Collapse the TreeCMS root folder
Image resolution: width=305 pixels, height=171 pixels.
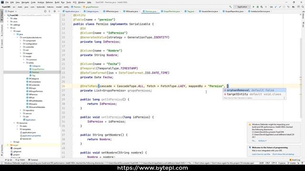(x=5, y=15)
